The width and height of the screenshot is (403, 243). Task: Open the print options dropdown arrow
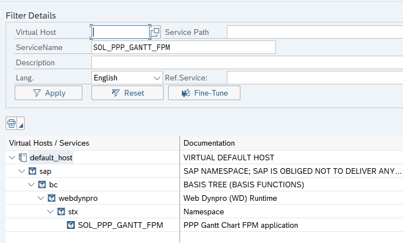click(x=21, y=123)
